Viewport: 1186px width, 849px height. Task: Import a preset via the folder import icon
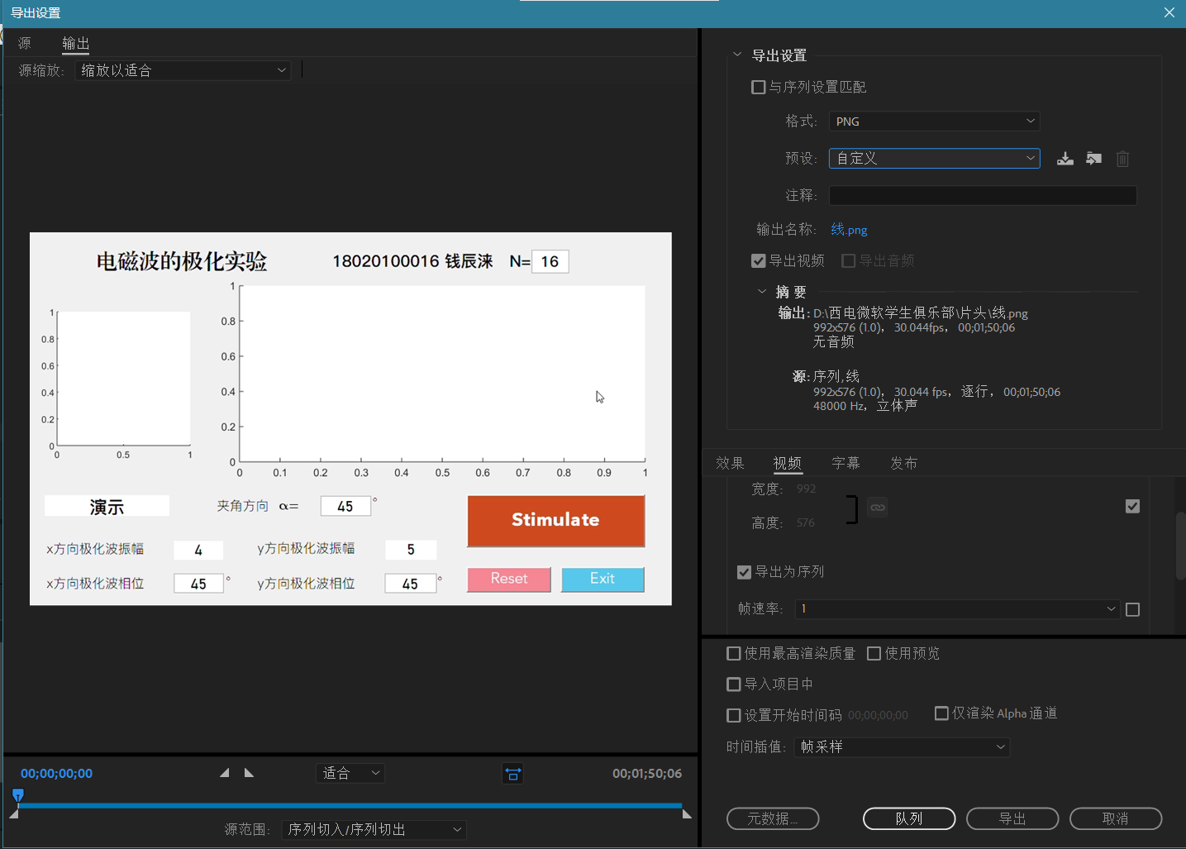1093,158
